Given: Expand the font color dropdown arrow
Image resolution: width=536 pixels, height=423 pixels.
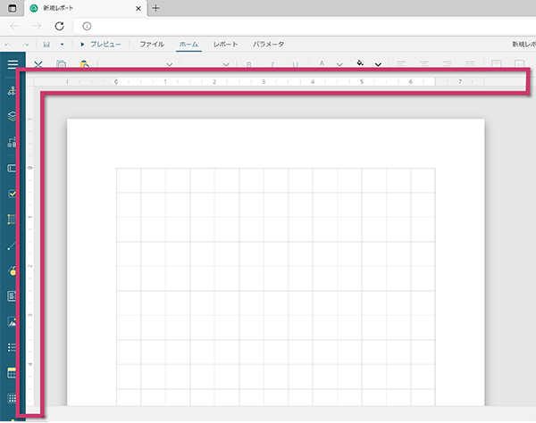Looking at the screenshot, I should tap(339, 64).
